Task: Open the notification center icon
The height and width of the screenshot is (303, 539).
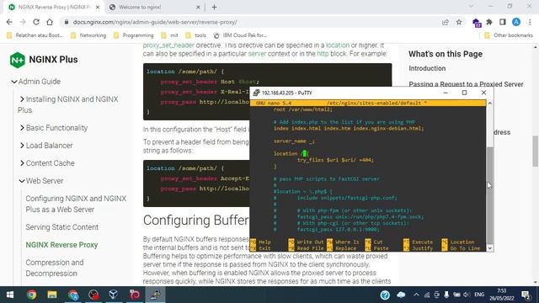Action: pyautogui.click(x=526, y=295)
